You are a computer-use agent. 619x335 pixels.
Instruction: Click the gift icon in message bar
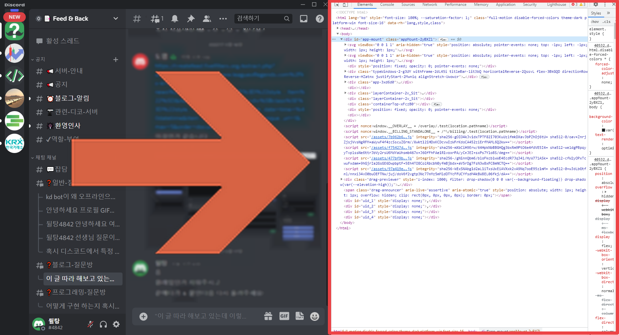(x=268, y=316)
